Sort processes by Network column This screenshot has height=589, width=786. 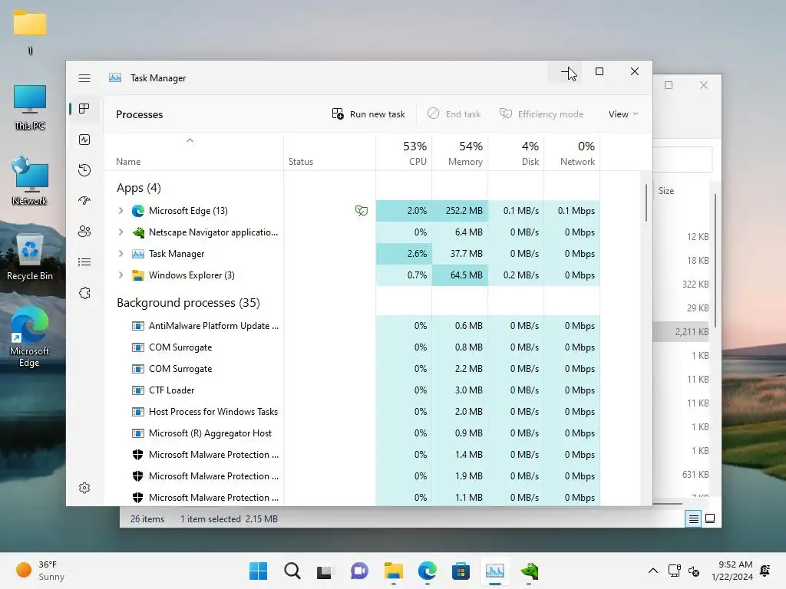(x=572, y=153)
